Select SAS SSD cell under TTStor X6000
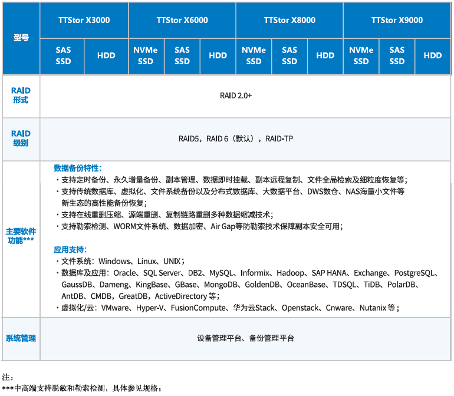Image resolution: width=454 pixels, height=396 pixels. (182, 56)
